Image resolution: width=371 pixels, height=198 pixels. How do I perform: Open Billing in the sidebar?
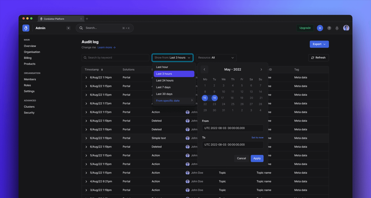pos(28,58)
